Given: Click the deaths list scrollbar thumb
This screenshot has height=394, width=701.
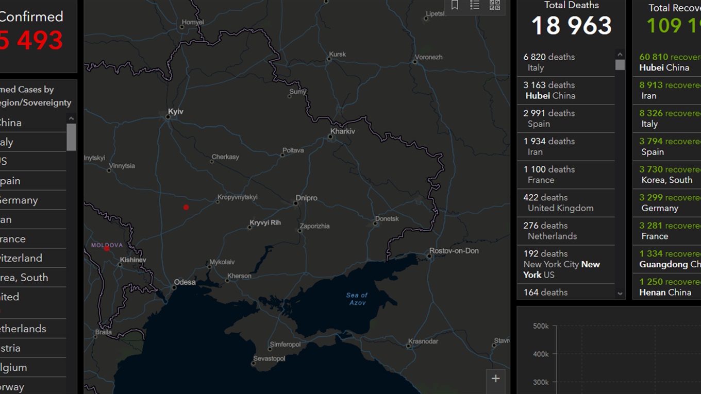Looking at the screenshot, I should point(620,65).
